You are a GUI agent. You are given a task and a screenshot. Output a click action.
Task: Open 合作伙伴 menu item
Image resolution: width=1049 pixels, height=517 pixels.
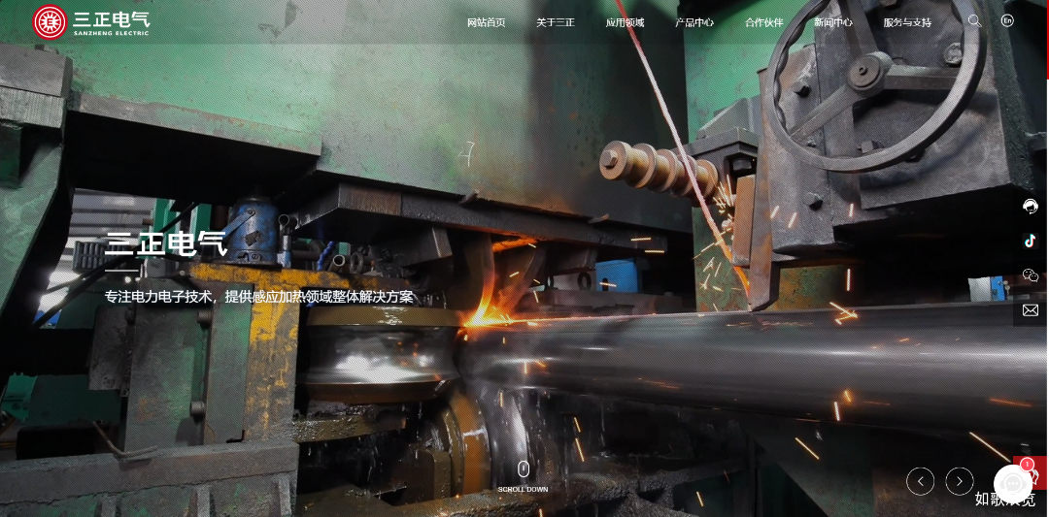[764, 22]
